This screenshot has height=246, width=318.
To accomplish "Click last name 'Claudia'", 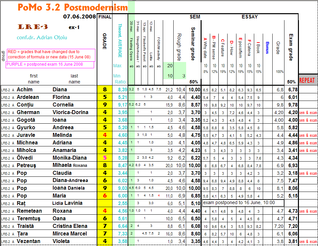I will coord(62,173).
